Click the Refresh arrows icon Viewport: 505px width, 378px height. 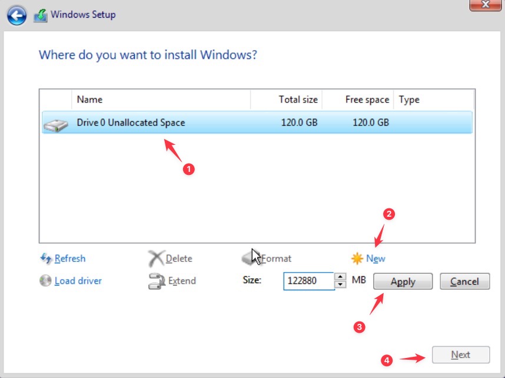coord(46,258)
